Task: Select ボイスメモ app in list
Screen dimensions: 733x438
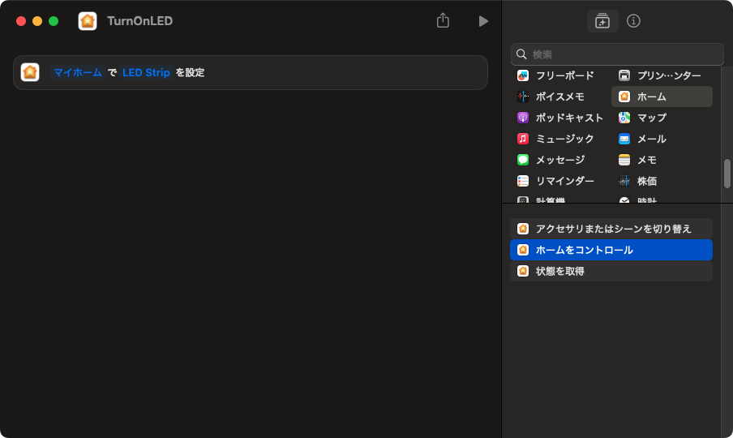Action: tap(559, 97)
